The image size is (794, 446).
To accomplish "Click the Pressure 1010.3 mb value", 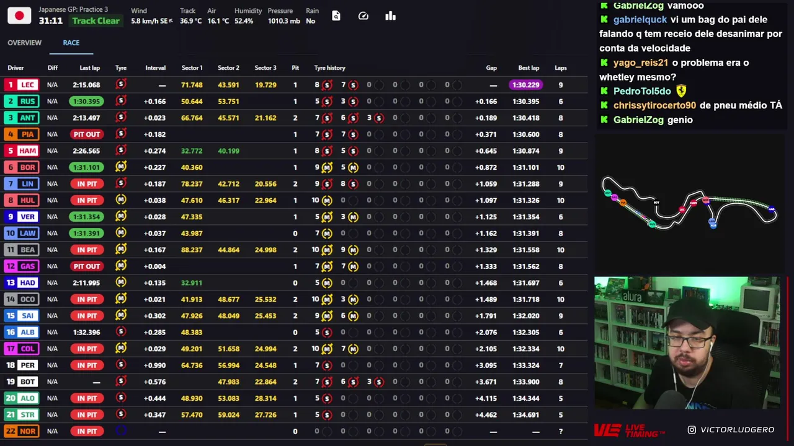I will pos(283,21).
